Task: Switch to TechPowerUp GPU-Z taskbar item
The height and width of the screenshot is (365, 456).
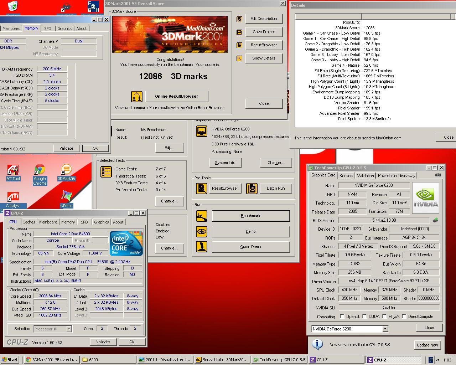Action: pyautogui.click(x=279, y=360)
